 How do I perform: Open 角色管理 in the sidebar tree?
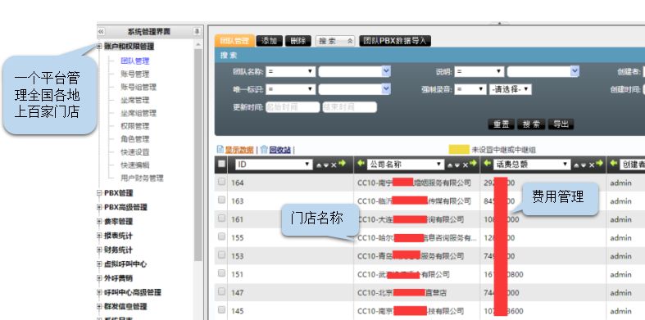[x=135, y=139]
